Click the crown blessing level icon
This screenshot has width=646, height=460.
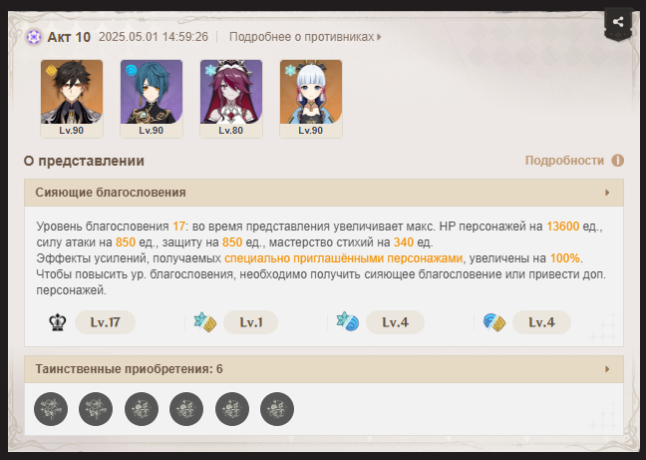click(x=57, y=322)
